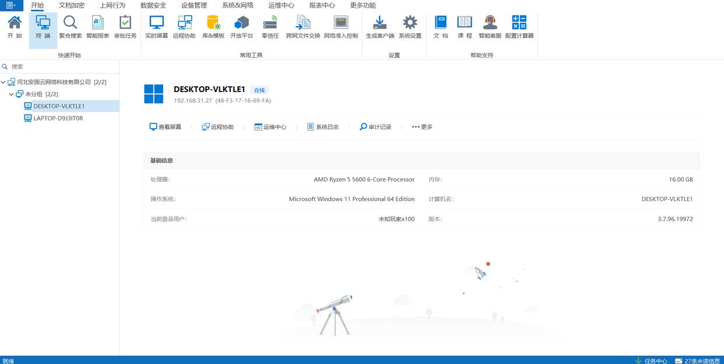Open 智能报表 report icon
Screen dimensions: 724x364
[x=97, y=27]
